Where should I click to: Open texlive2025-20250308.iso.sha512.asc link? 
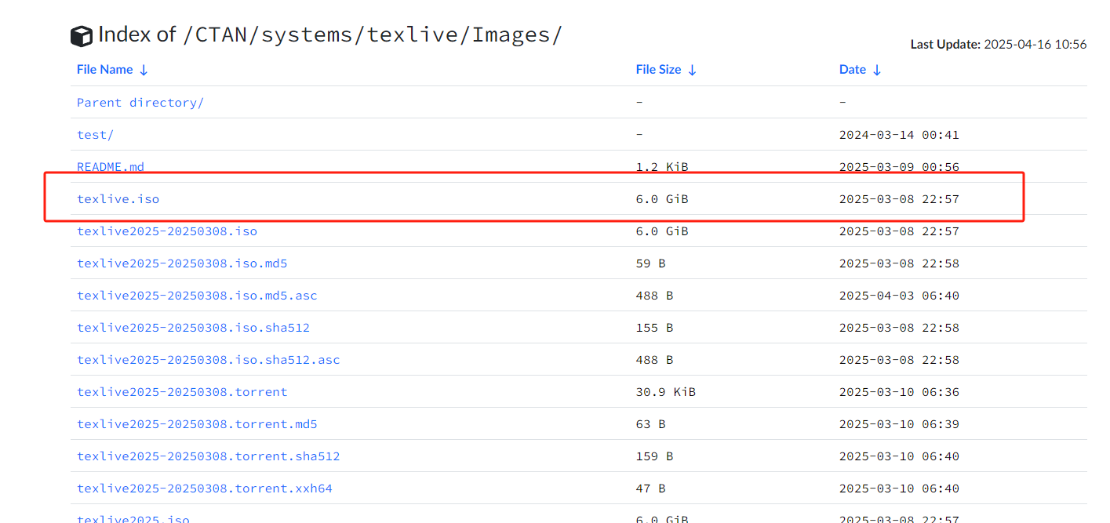coord(209,360)
